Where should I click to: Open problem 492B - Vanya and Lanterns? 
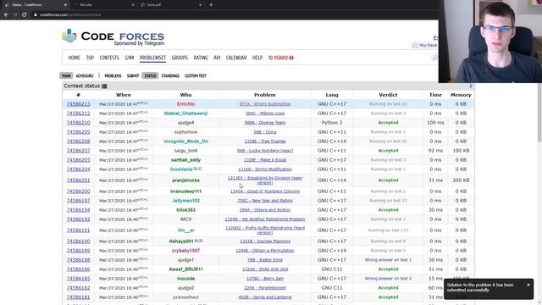pos(265,297)
